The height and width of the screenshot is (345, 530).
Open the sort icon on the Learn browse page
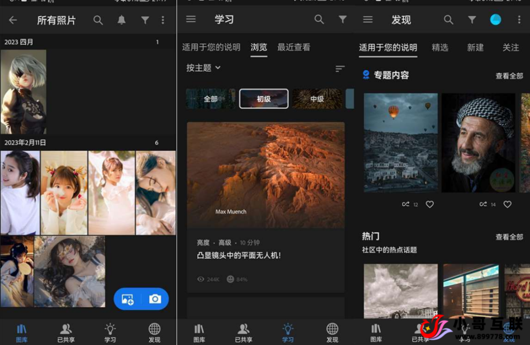[x=340, y=68]
